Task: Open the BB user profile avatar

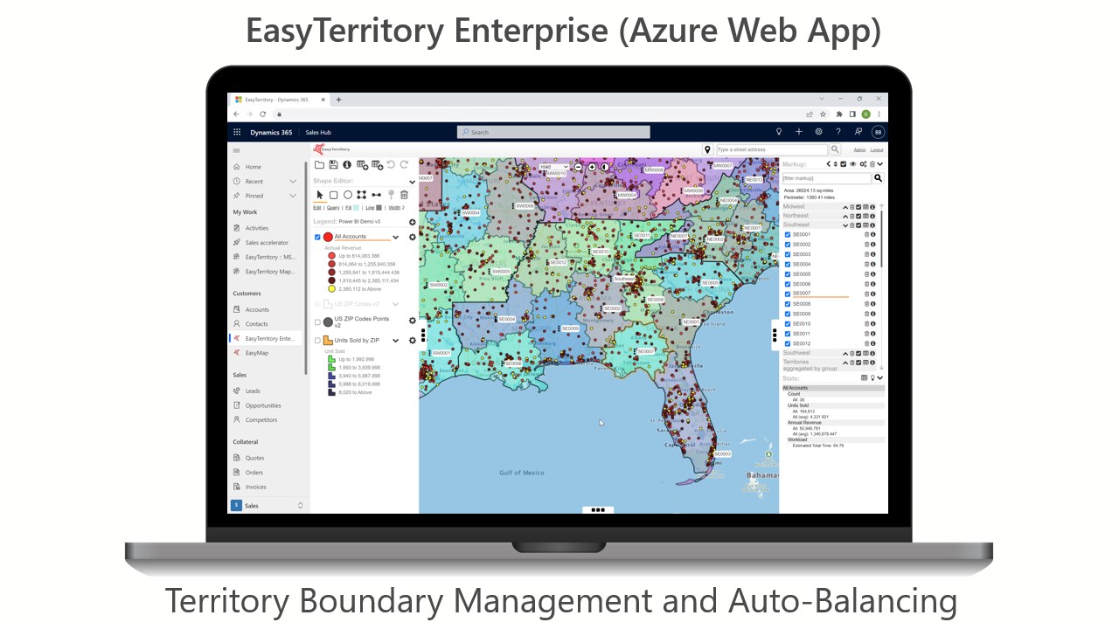Action: click(878, 132)
